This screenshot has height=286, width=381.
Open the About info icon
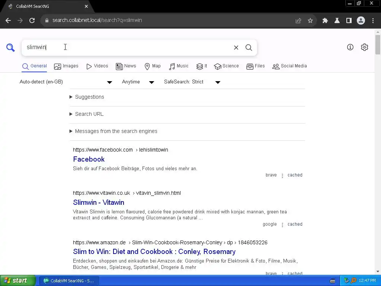click(350, 47)
